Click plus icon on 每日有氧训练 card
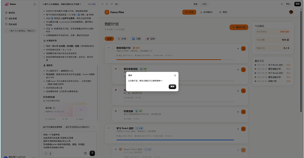The width and height of the screenshot is (304, 158). click(238, 70)
